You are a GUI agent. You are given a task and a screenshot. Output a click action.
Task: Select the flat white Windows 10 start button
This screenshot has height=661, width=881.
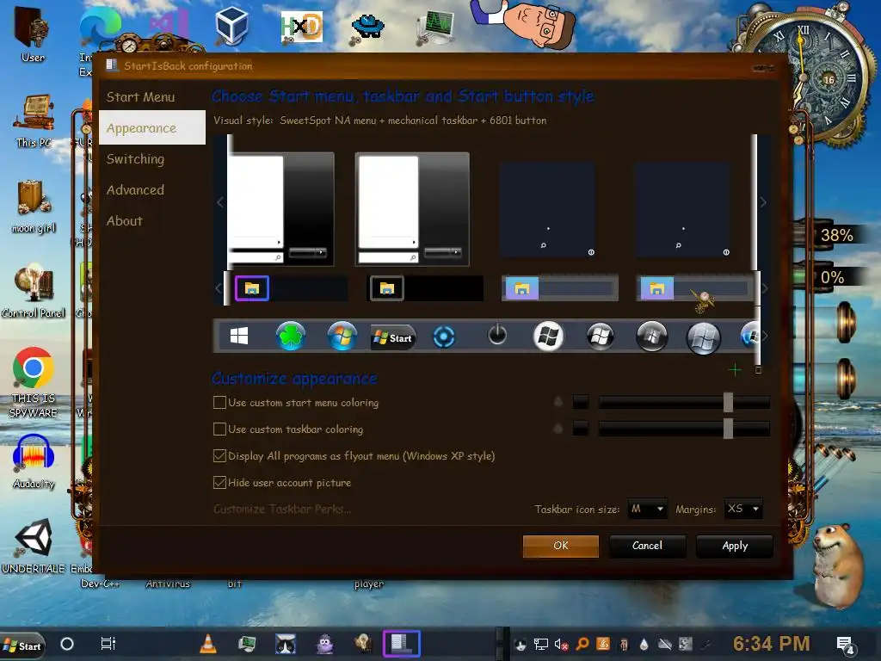(x=239, y=337)
